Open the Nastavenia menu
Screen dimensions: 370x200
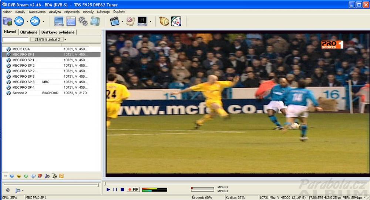[37, 12]
